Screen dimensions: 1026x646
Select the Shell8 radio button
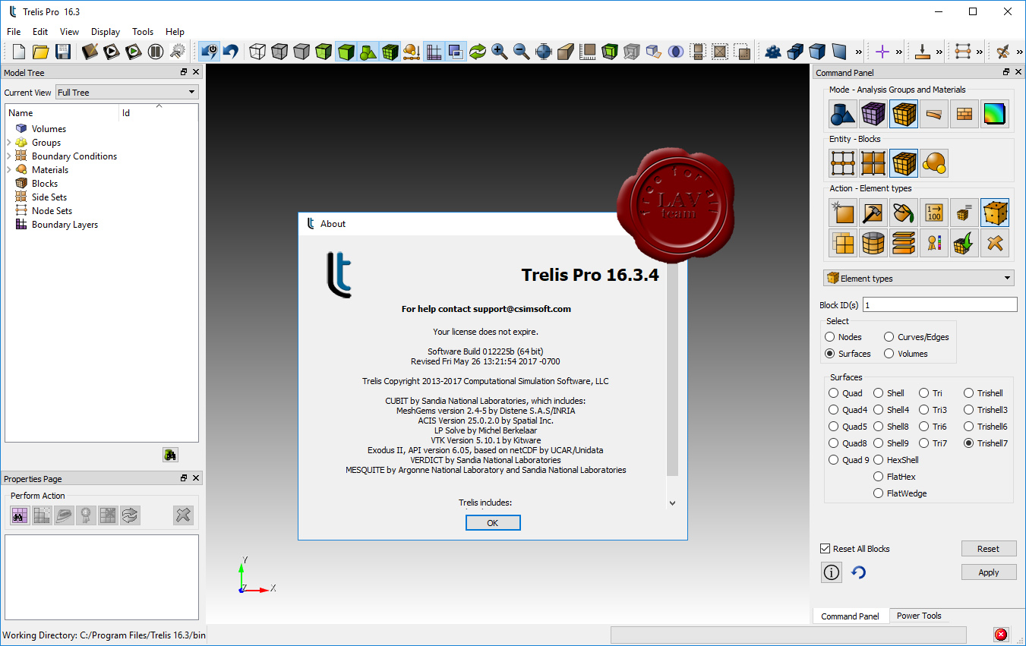click(x=879, y=427)
